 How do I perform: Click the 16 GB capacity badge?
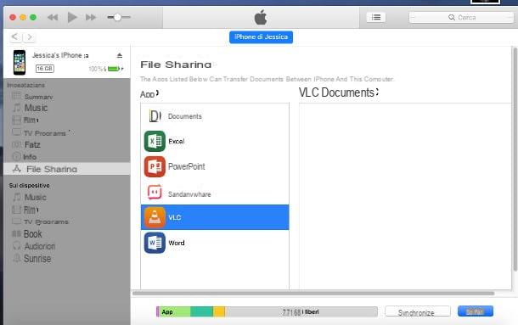pos(45,69)
